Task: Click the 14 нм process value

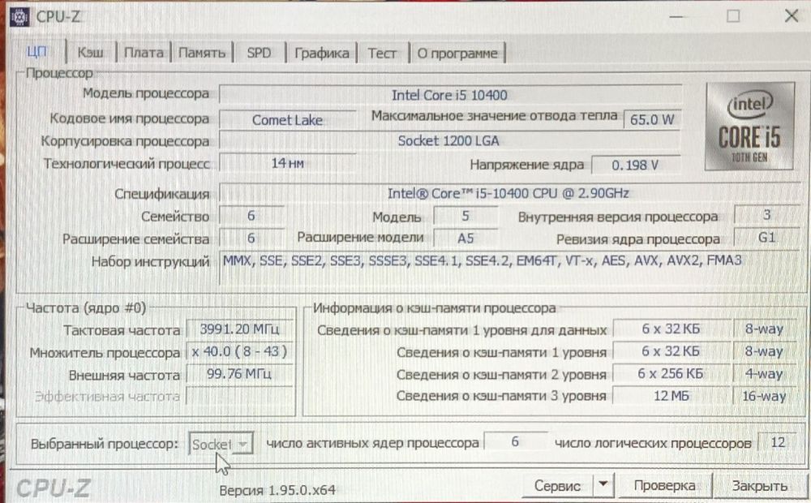Action: (x=288, y=163)
